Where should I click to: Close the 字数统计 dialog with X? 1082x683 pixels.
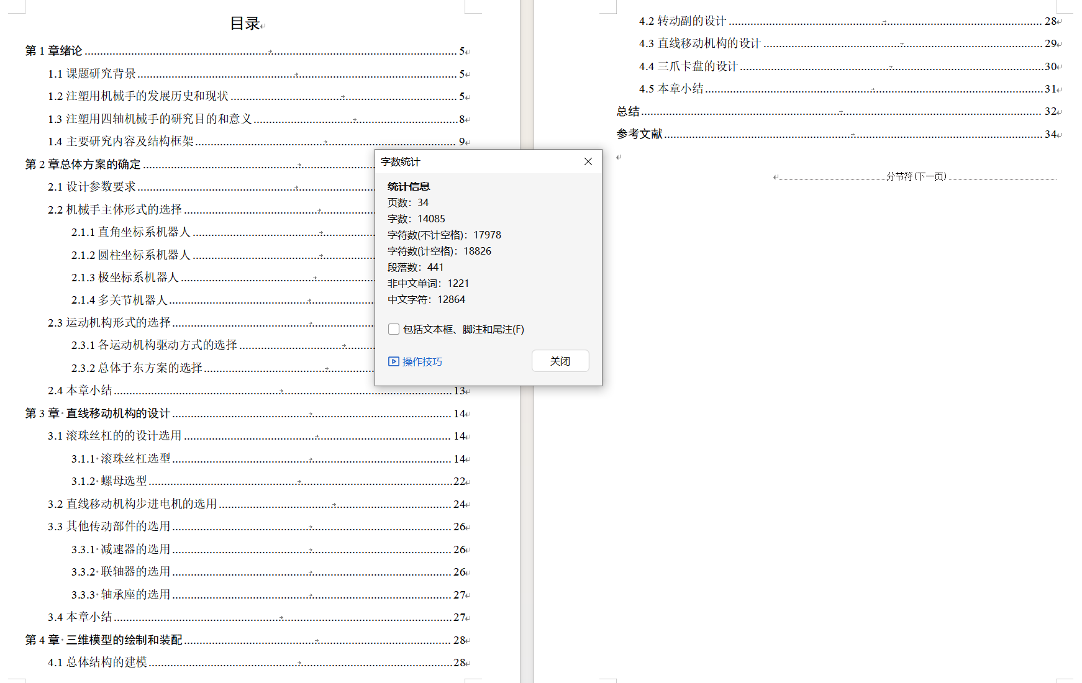pyautogui.click(x=588, y=161)
